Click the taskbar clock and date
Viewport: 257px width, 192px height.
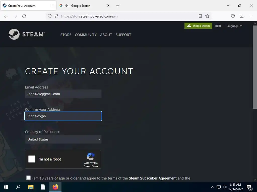click(x=235, y=187)
